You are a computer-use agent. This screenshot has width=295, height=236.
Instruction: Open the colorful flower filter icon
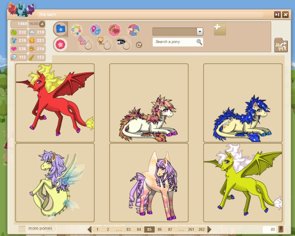pos(77,29)
